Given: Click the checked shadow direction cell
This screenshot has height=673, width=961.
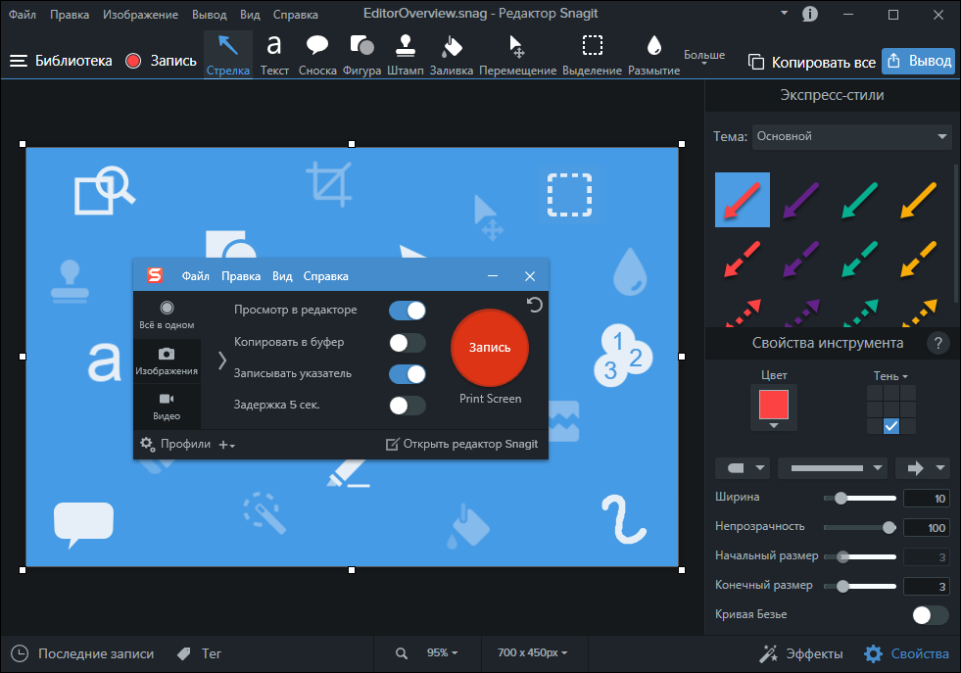Looking at the screenshot, I should pyautogui.click(x=891, y=426).
